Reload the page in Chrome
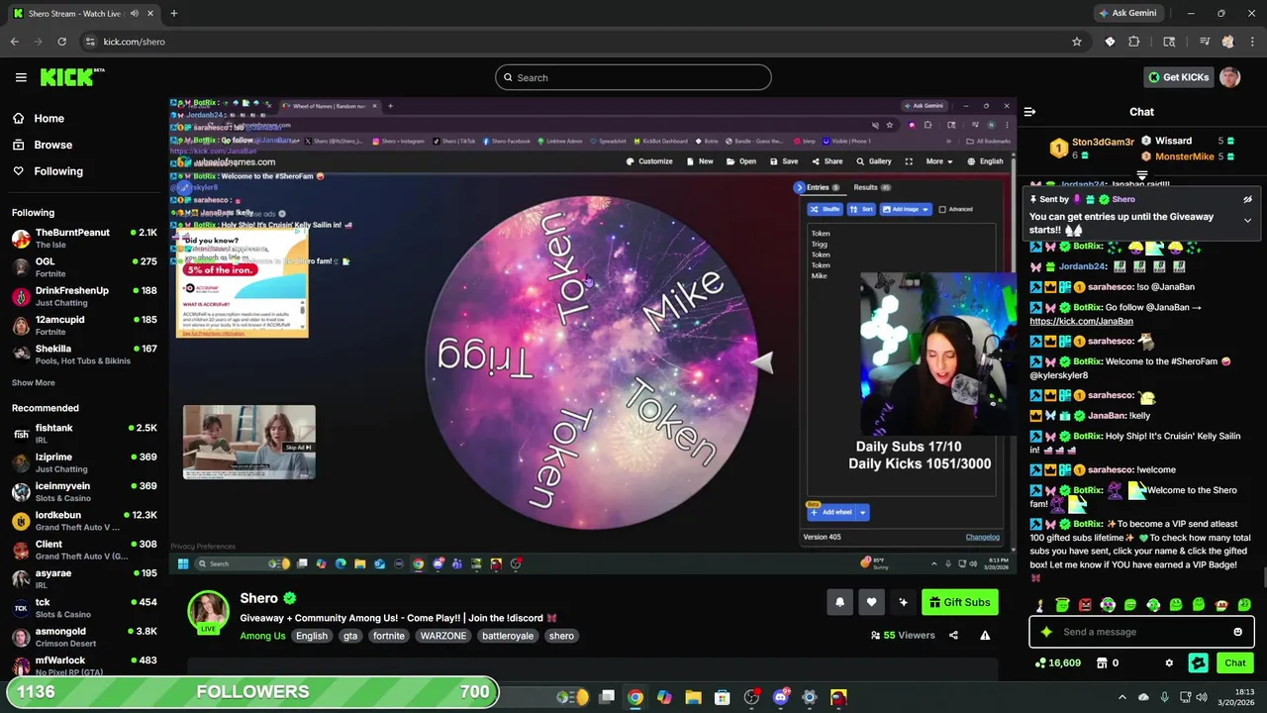1267x713 pixels. pyautogui.click(x=62, y=42)
